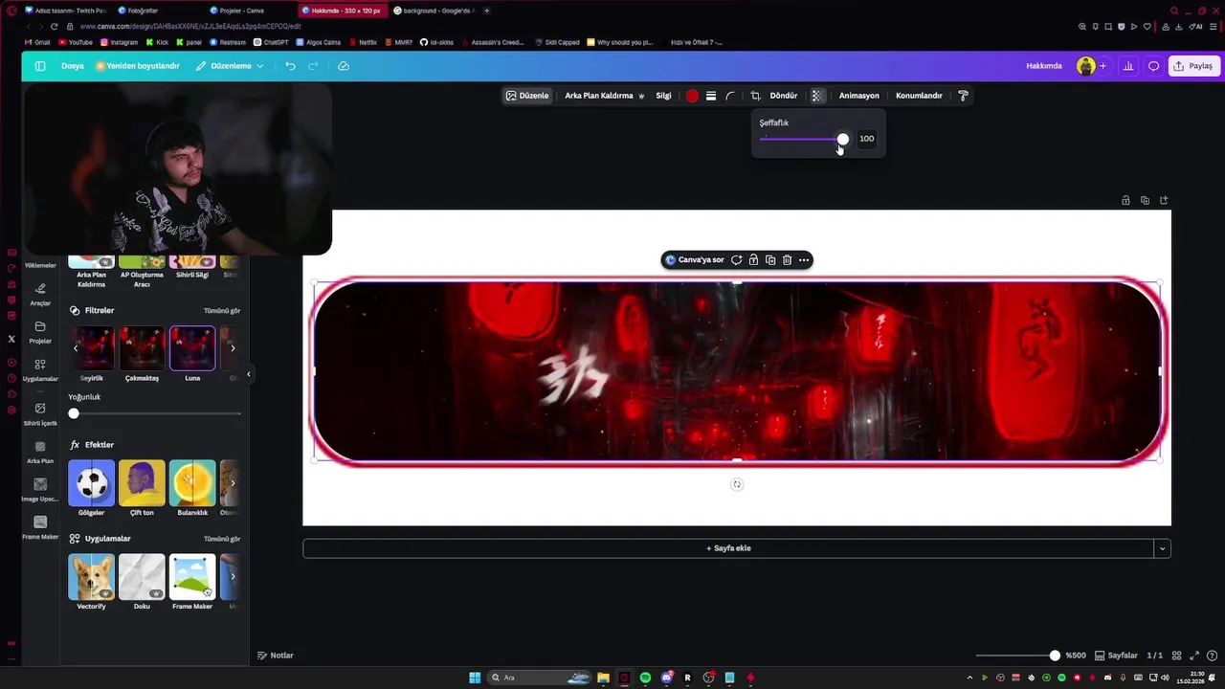Screen dimensions: 1225x689
Task: Click the Düzenle image edit button
Action: [x=527, y=96]
